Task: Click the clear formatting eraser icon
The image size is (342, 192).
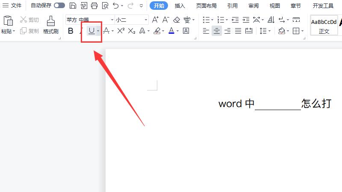Action: pos(177,20)
